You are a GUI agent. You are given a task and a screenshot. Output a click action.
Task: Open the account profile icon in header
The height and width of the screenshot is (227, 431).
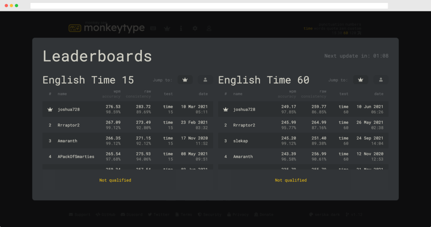click(209, 28)
